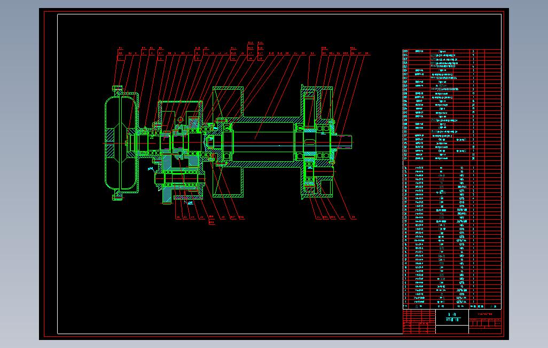The width and height of the screenshot is (548, 348).
Task: Click the white-bordered title cell with cyan drawing name
Action: coord(452,317)
